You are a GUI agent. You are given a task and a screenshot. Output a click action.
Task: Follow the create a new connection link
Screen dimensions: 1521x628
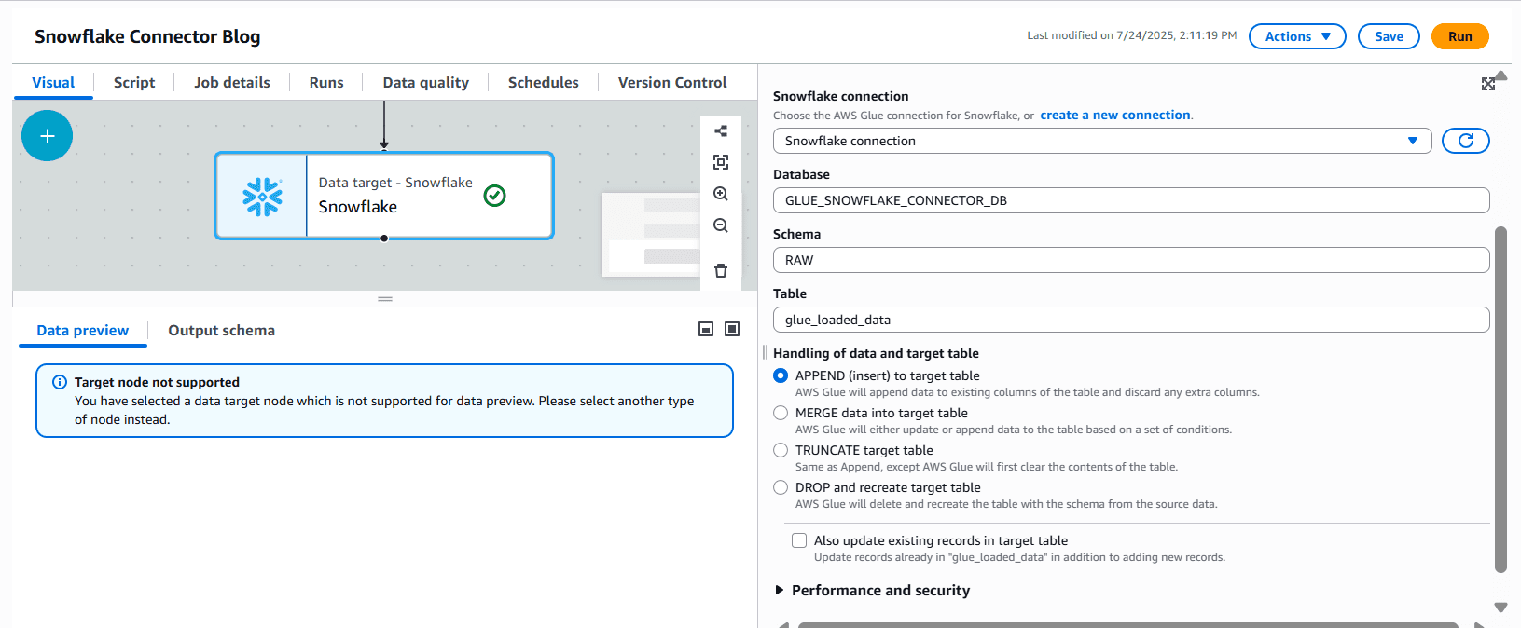1114,116
